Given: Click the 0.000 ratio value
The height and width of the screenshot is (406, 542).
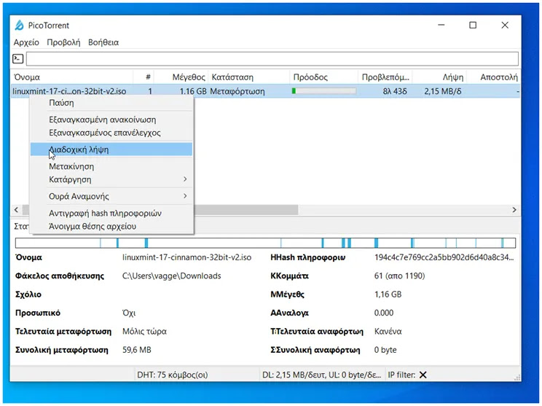Looking at the screenshot, I should [x=384, y=313].
